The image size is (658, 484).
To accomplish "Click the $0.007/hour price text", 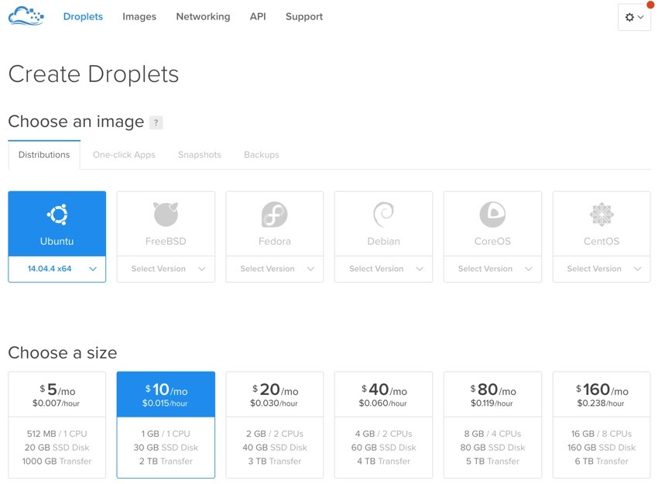I will [57, 403].
